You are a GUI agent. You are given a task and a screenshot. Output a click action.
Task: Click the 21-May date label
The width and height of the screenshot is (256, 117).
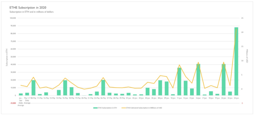90,98
